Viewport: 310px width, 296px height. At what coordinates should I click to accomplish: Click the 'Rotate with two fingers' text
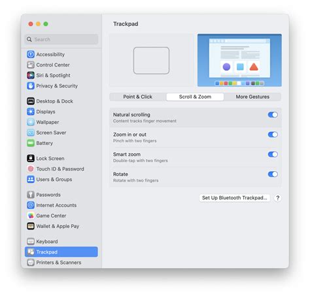click(x=135, y=180)
